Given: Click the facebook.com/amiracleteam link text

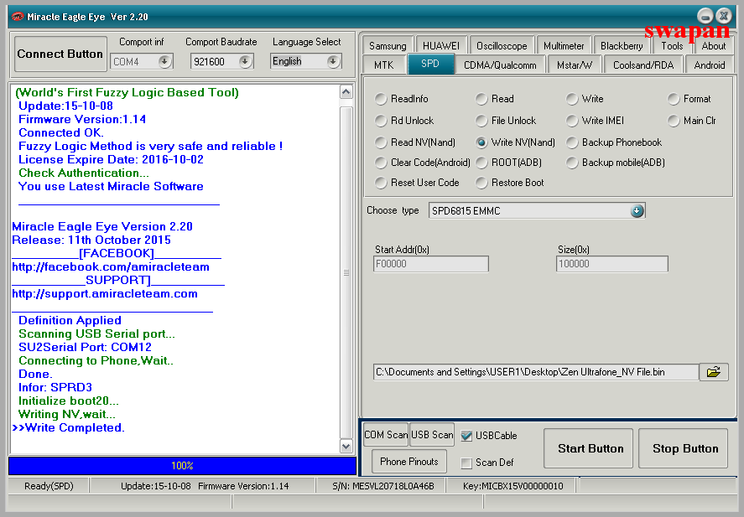Looking at the screenshot, I should [x=111, y=266].
